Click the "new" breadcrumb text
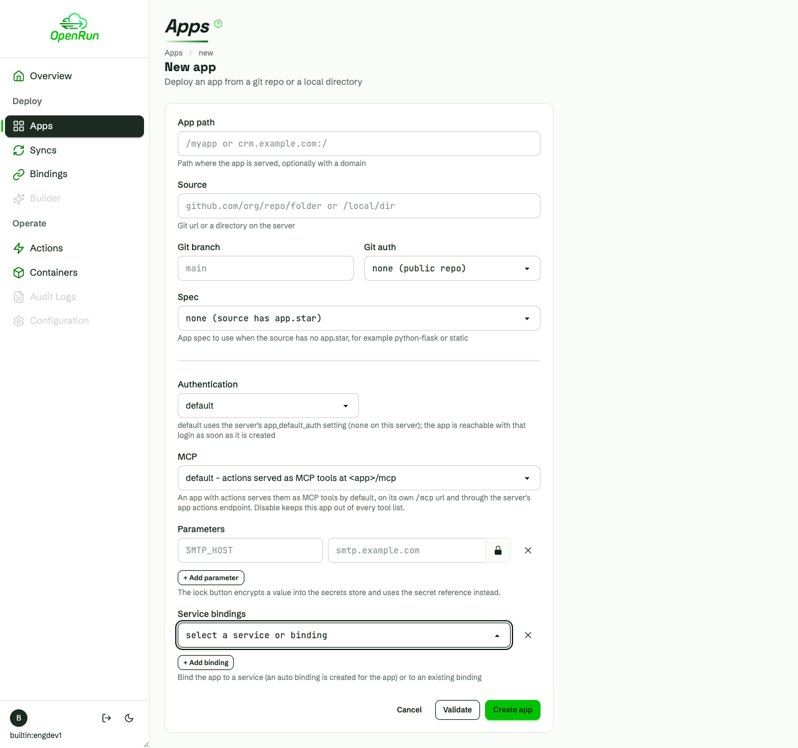The width and height of the screenshot is (798, 748). pos(206,53)
